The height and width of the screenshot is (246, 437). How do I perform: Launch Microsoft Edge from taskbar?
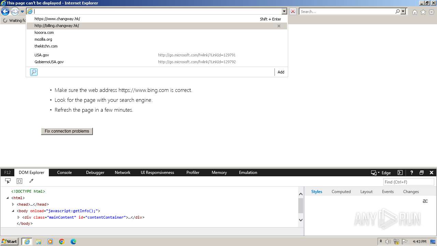coord(73,242)
